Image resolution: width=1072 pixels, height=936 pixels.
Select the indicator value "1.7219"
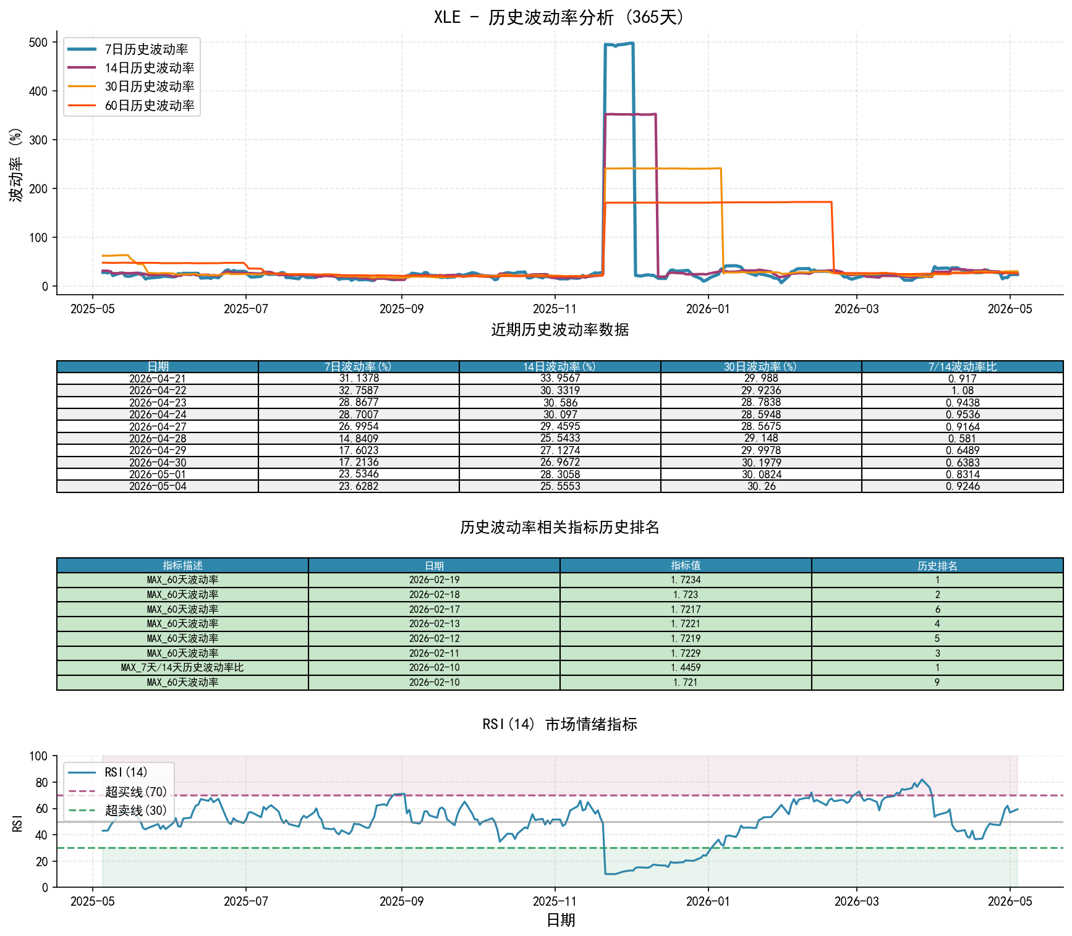[686, 638]
